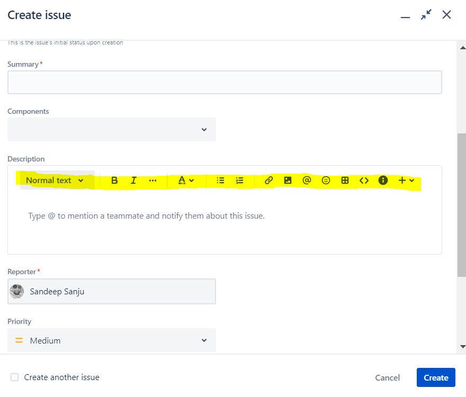Click the scrollbar down arrow

463,347
